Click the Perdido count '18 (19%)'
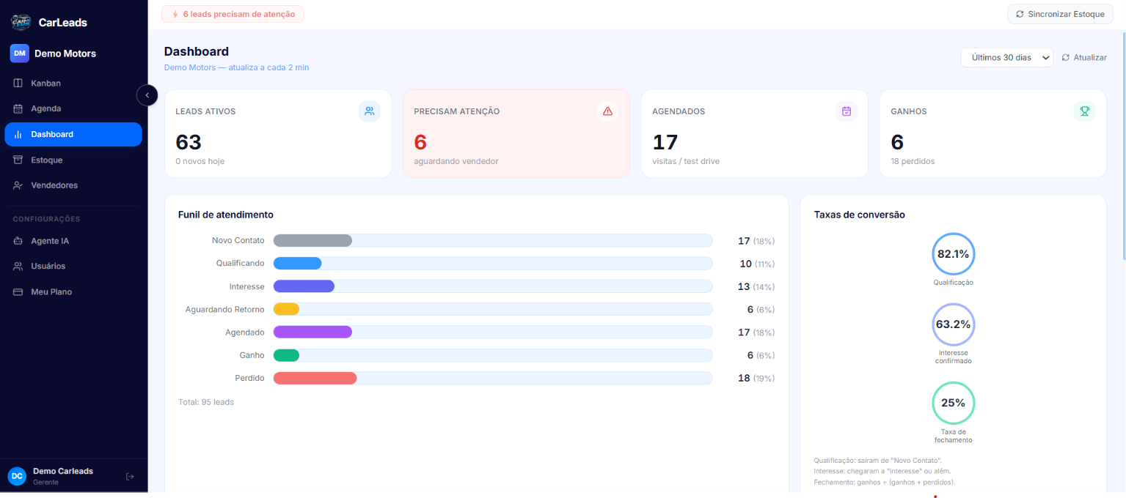The image size is (1126, 498). pos(756,378)
